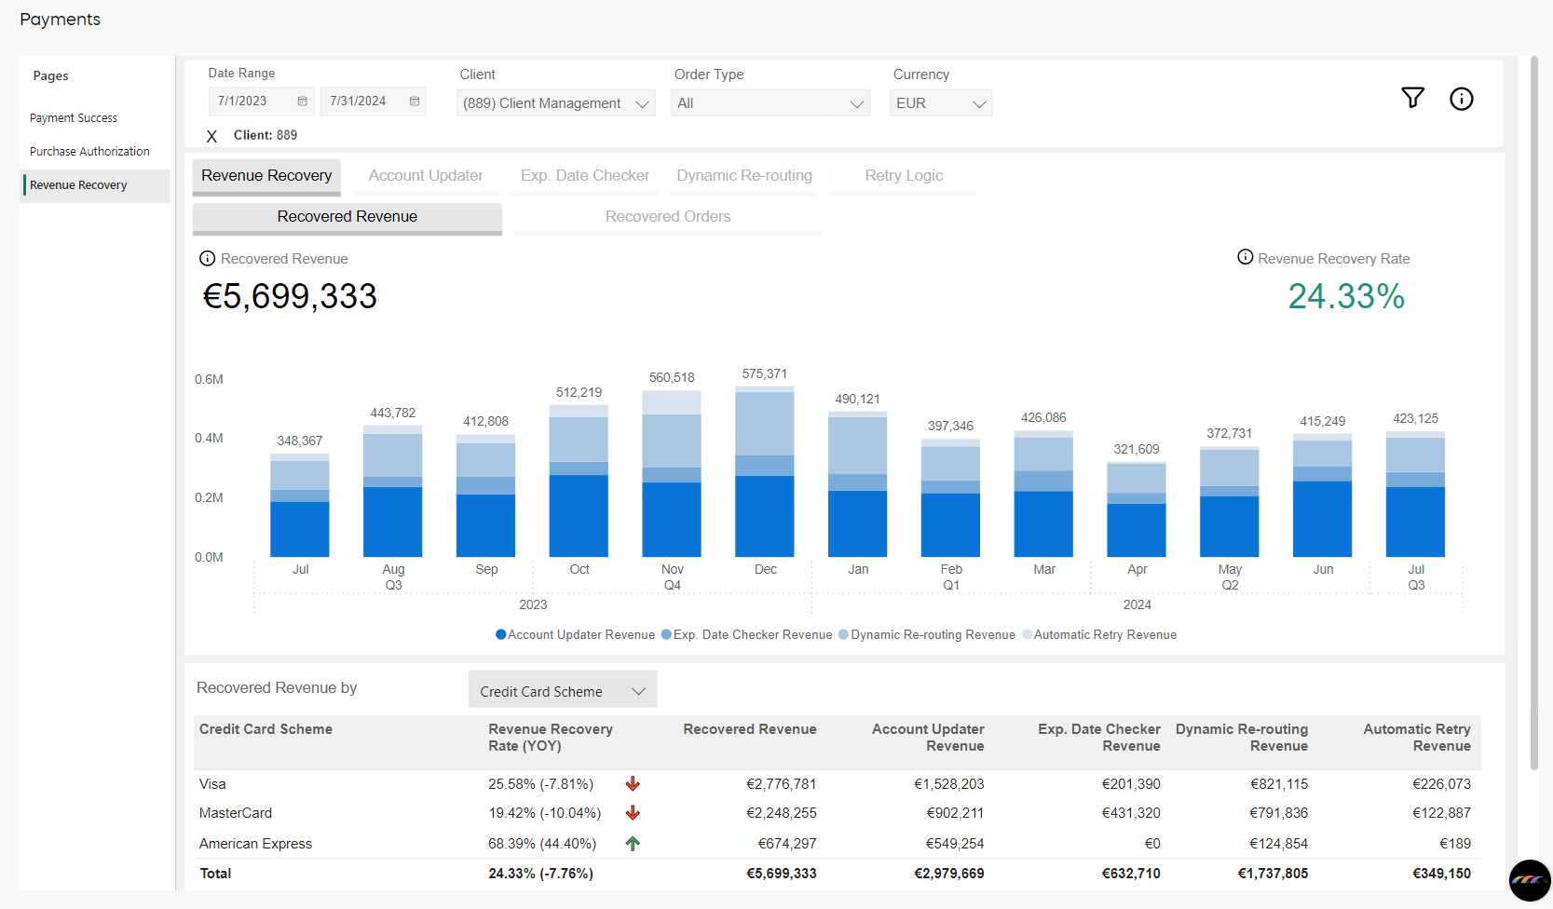Click the 24.33% recovery rate value

tap(1346, 296)
